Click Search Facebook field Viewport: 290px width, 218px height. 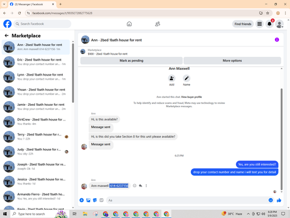pos(42,24)
